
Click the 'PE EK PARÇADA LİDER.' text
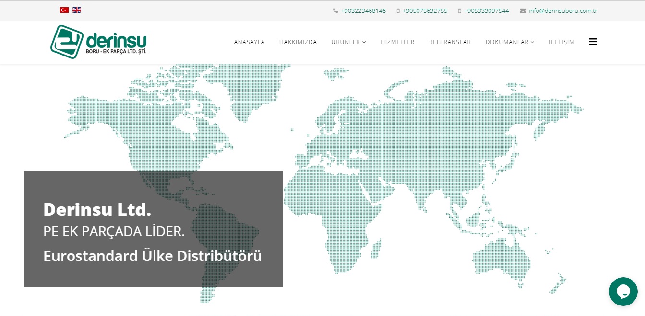pos(114,232)
